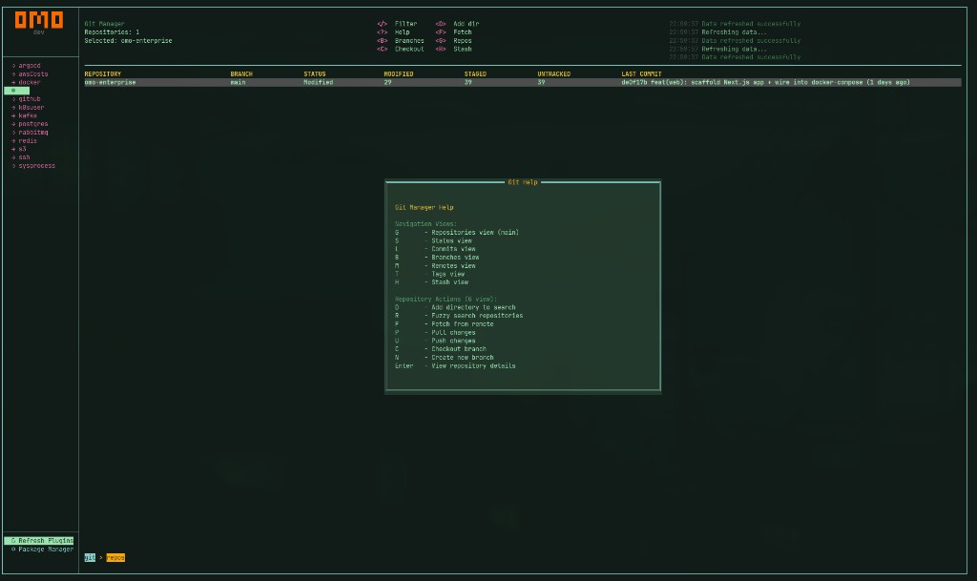
Task: Click the <D> Add dir shortcut icon
Action: point(441,24)
